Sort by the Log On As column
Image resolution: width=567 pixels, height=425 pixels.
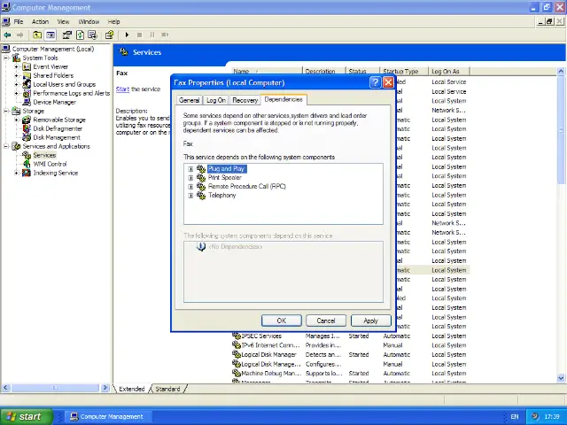point(449,71)
